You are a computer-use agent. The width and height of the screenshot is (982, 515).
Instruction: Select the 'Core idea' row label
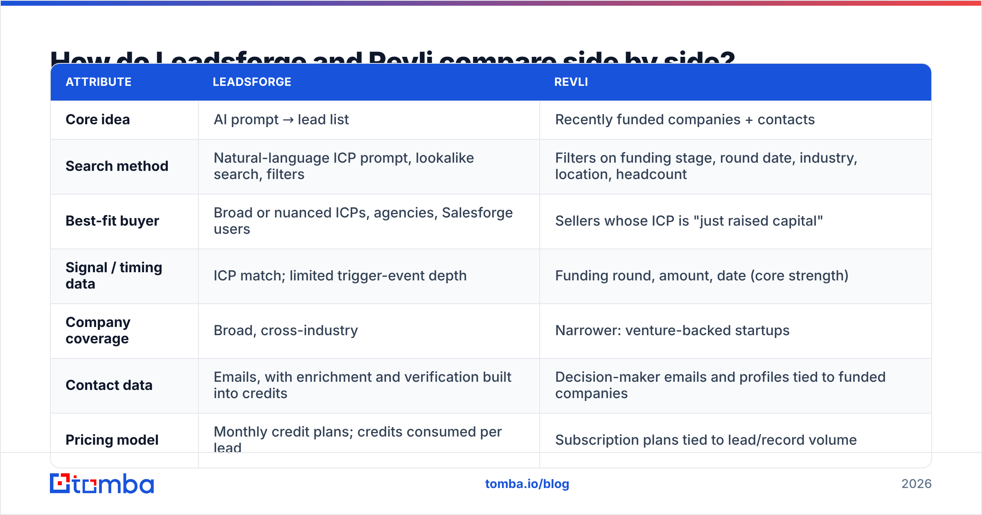(x=98, y=119)
